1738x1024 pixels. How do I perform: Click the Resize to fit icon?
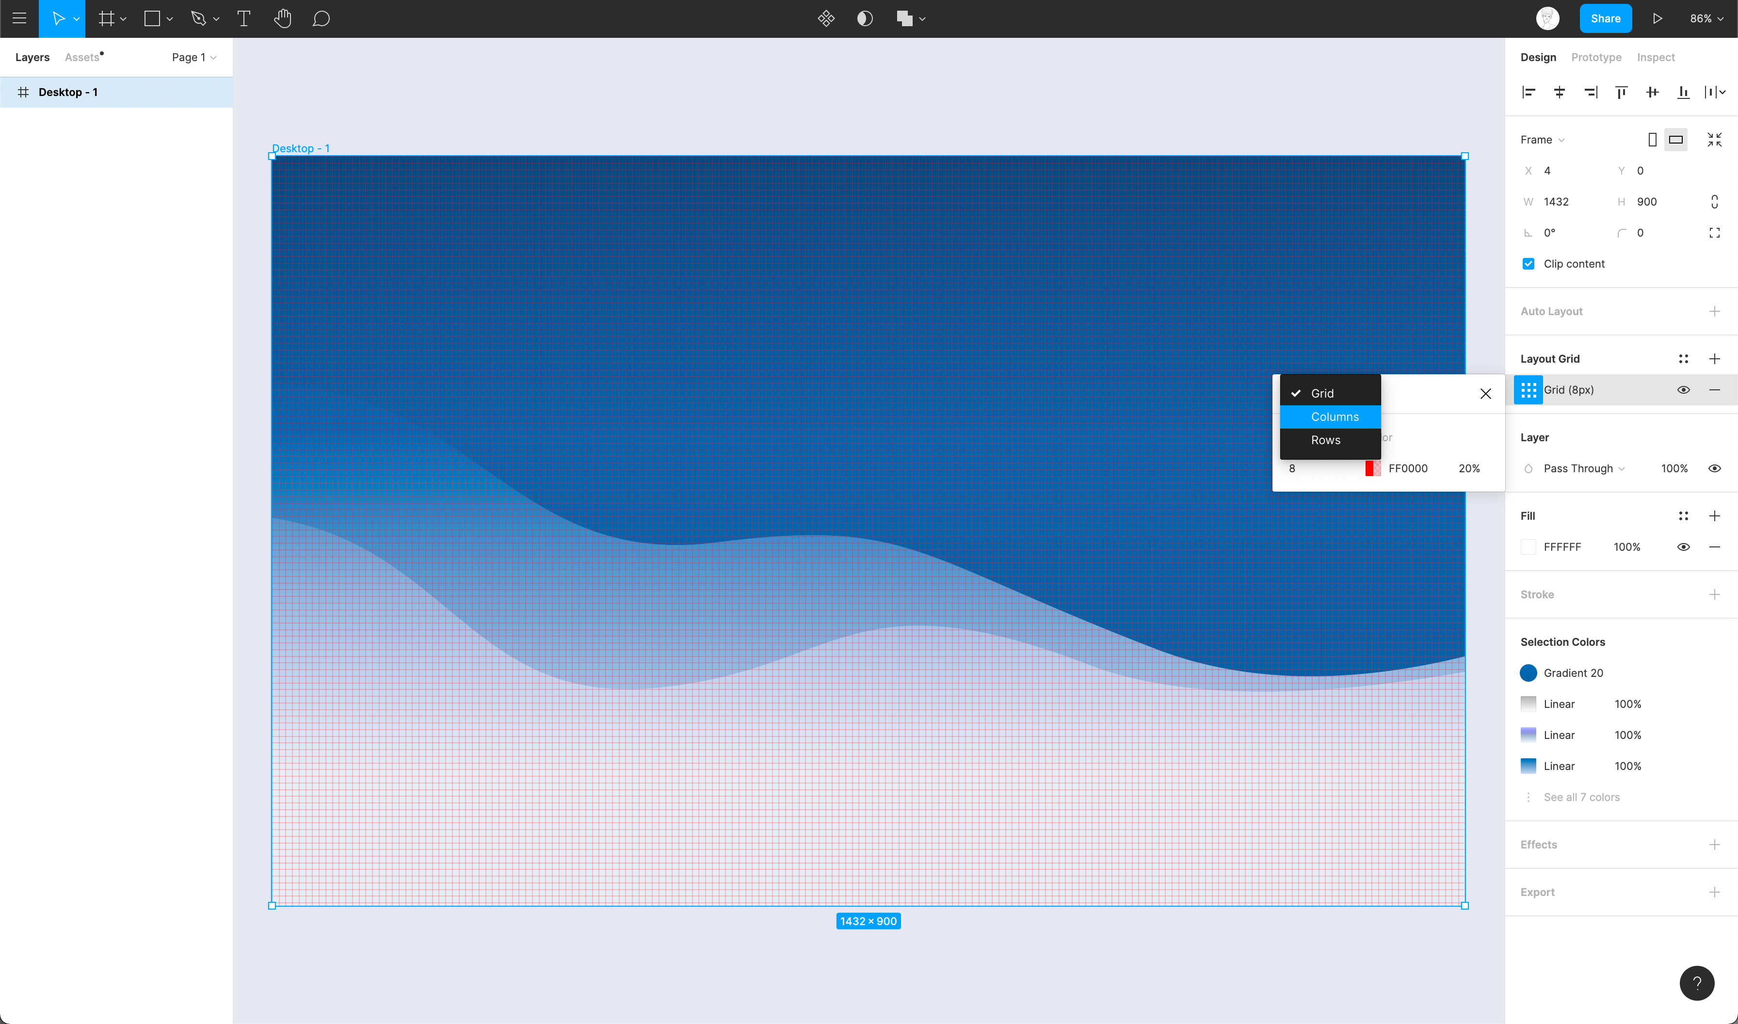[1714, 139]
